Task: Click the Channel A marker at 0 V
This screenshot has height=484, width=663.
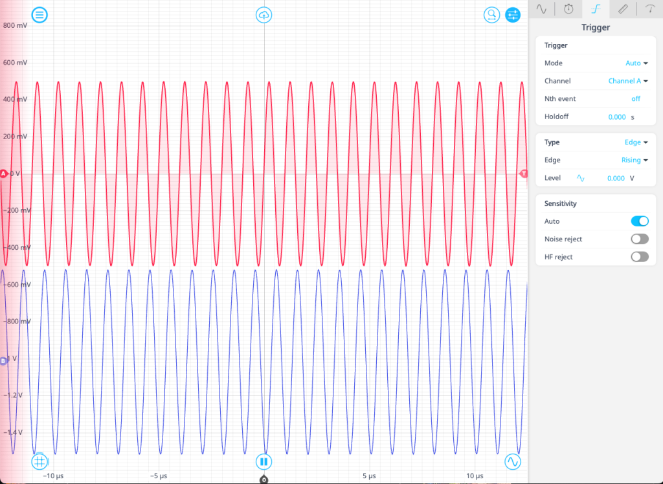Action: [4, 173]
